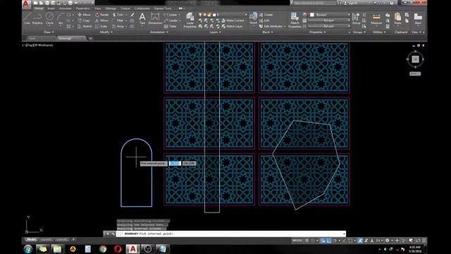Expand the Block panel
The height and width of the screenshot is (254, 451).
click(268, 32)
